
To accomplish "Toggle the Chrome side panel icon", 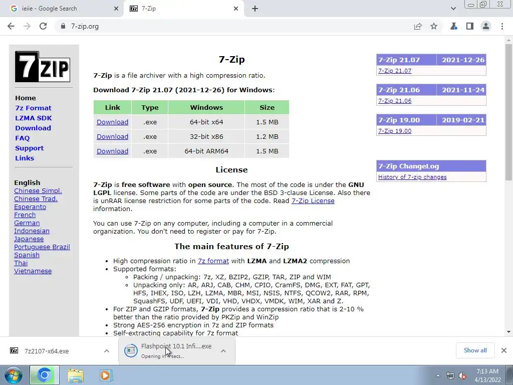I will 470,26.
